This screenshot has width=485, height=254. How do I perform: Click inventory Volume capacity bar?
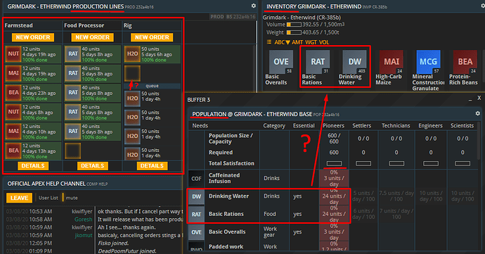[x=294, y=25]
